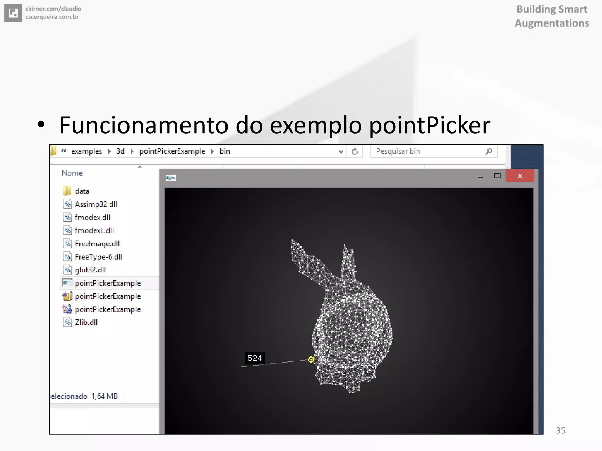Select the glut32.dll file icon
This screenshot has height=451, width=602.
click(68, 270)
